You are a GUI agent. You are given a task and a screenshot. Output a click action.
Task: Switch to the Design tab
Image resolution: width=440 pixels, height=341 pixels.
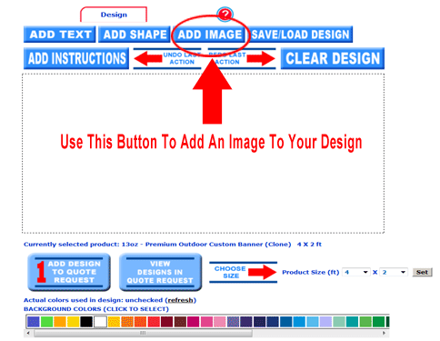point(114,15)
